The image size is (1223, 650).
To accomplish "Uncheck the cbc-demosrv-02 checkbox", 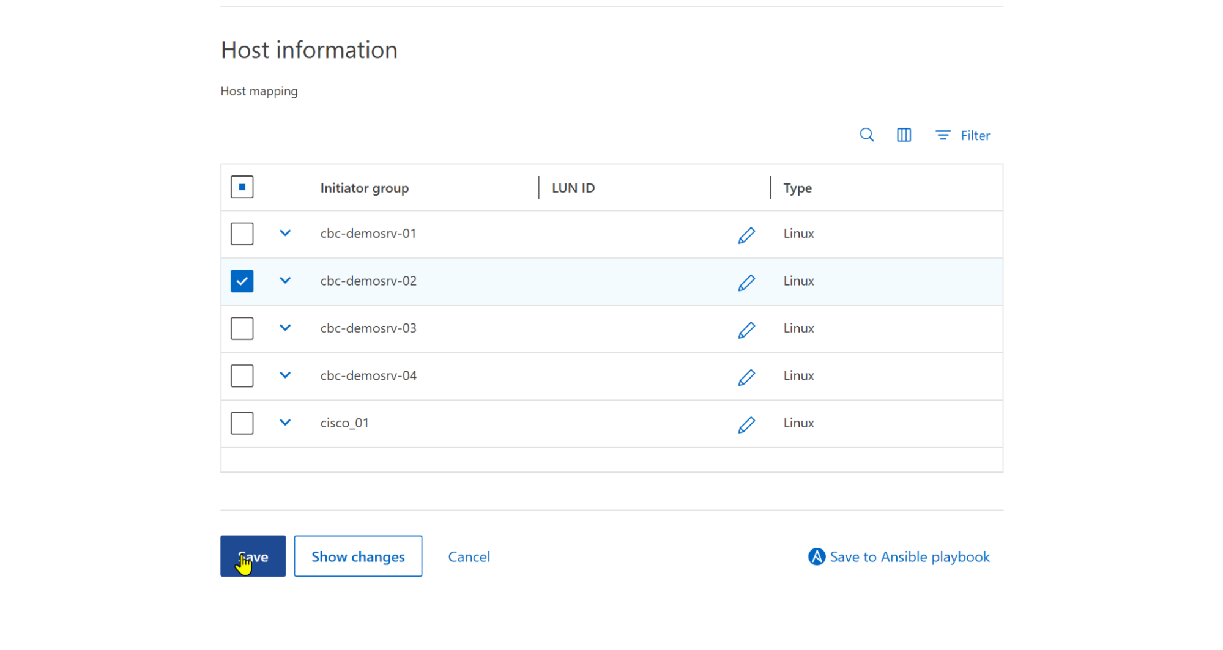I will click(242, 281).
